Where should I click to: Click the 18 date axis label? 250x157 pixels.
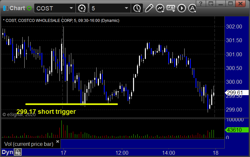pyautogui.click(x=216, y=153)
